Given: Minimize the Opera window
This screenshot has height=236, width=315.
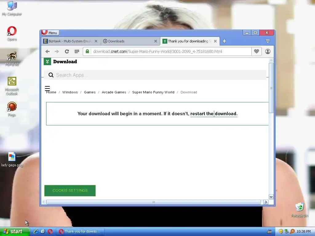Looking at the screenshot, I should point(247,33).
